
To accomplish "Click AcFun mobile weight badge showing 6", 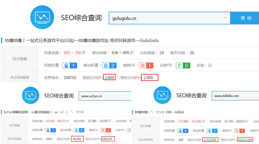I will click(79, 130).
